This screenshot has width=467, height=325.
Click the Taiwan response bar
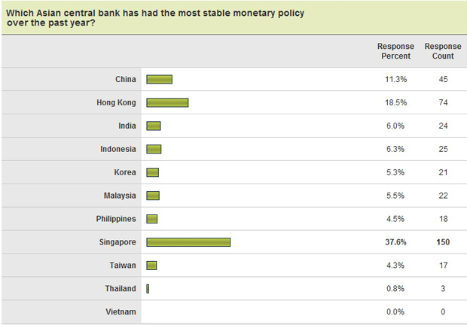coord(151,265)
